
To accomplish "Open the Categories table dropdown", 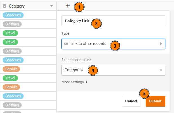I will [x=113, y=70].
